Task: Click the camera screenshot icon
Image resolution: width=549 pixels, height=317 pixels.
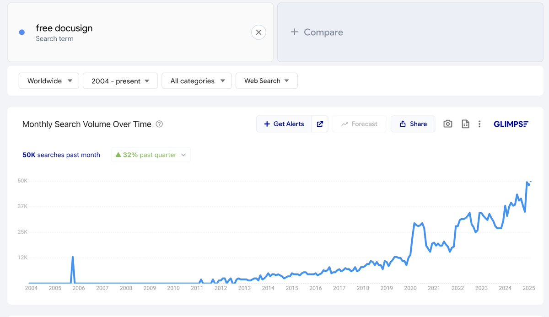Action: (448, 124)
